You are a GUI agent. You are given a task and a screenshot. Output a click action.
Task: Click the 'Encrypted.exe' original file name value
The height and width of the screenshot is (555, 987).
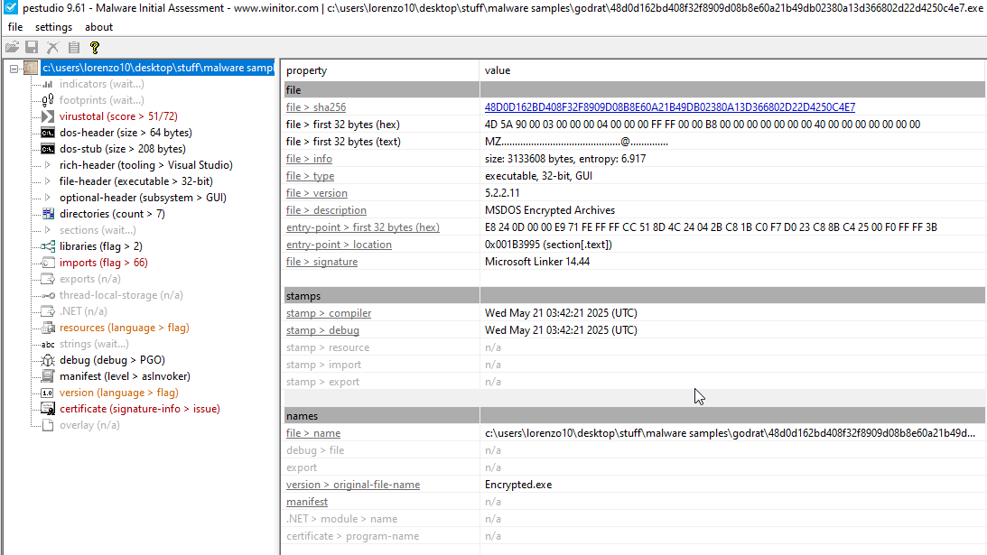click(518, 486)
